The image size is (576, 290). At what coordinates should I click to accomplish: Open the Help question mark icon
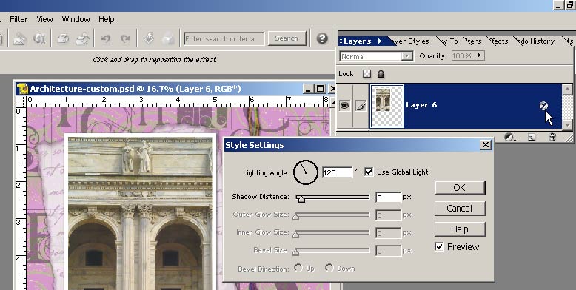click(x=322, y=38)
